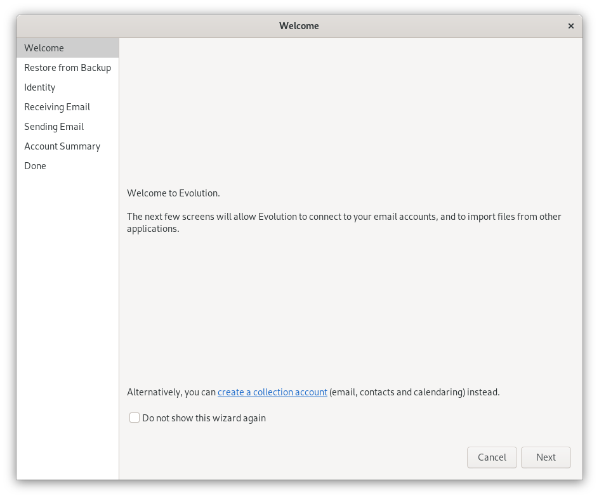Open the Restore from Backup step

pos(67,68)
